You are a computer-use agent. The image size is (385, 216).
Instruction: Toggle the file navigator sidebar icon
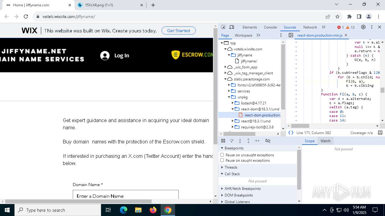click(x=291, y=35)
